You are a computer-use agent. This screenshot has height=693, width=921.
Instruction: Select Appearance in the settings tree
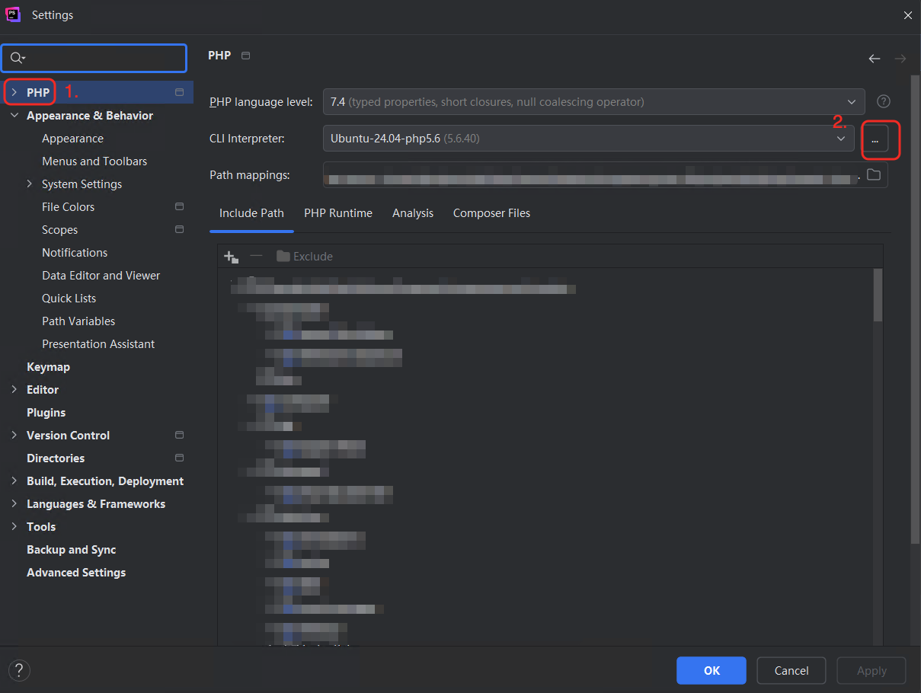click(x=72, y=138)
